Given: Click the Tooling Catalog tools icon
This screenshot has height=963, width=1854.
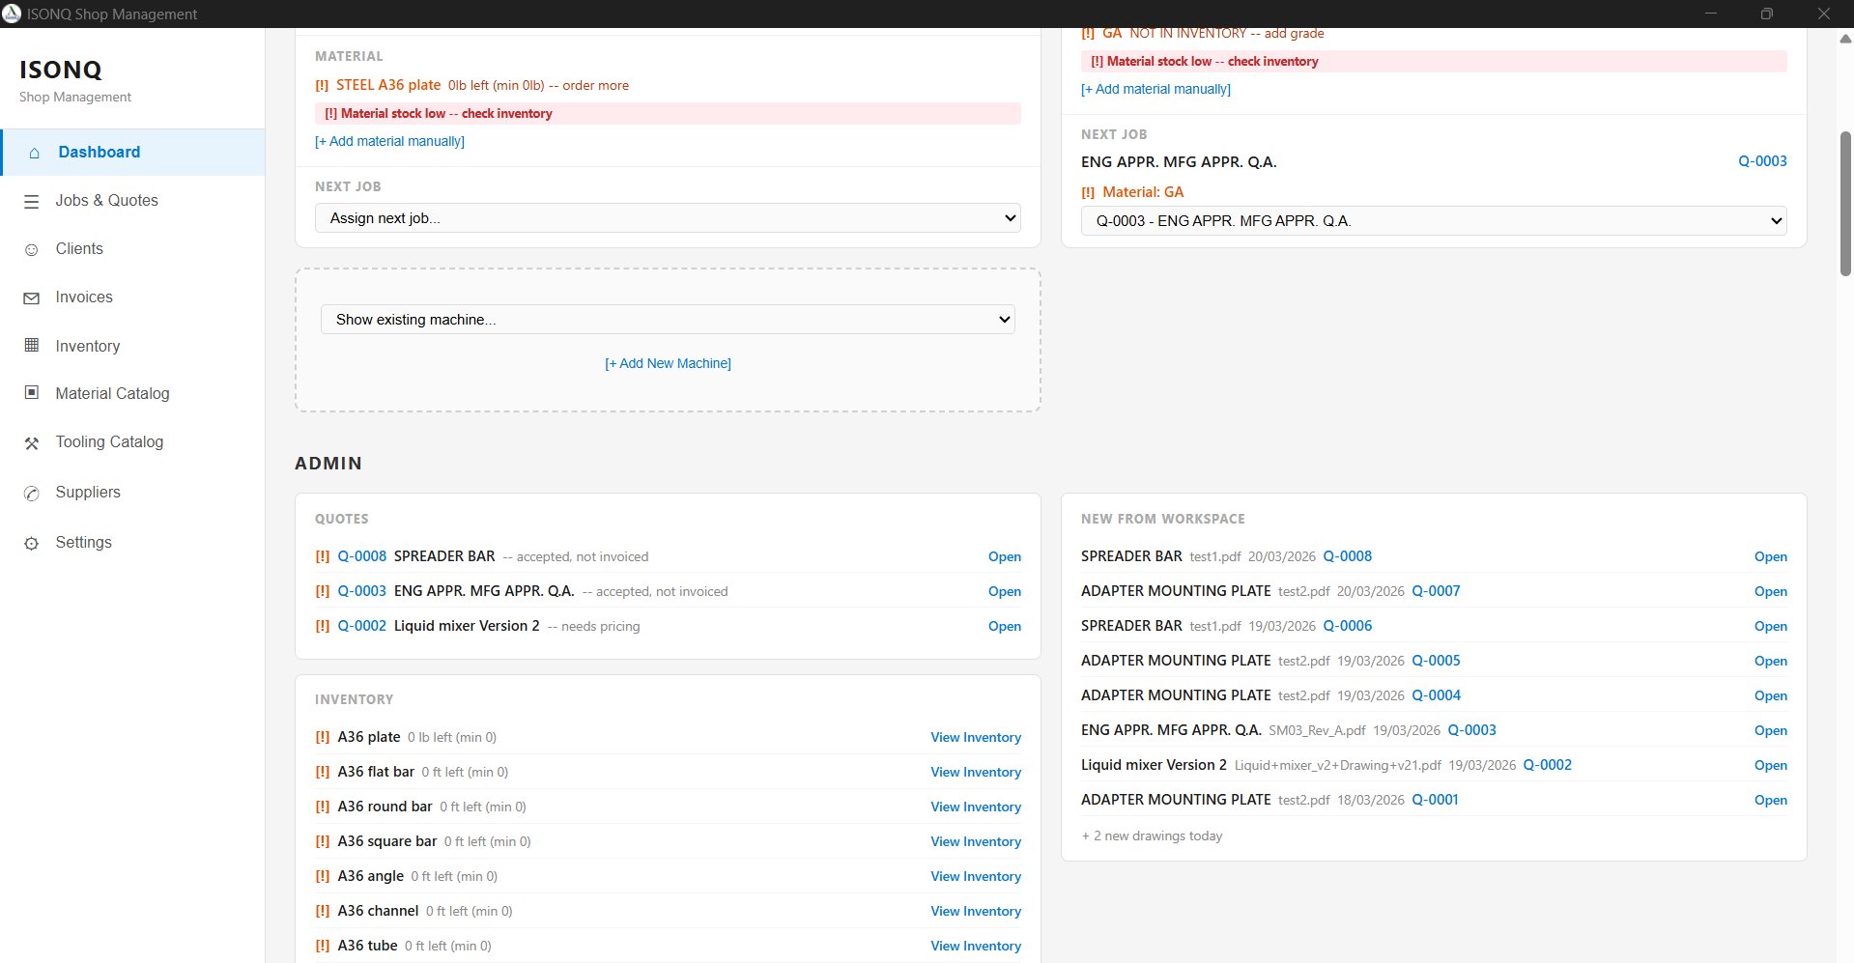Looking at the screenshot, I should click(x=32, y=442).
